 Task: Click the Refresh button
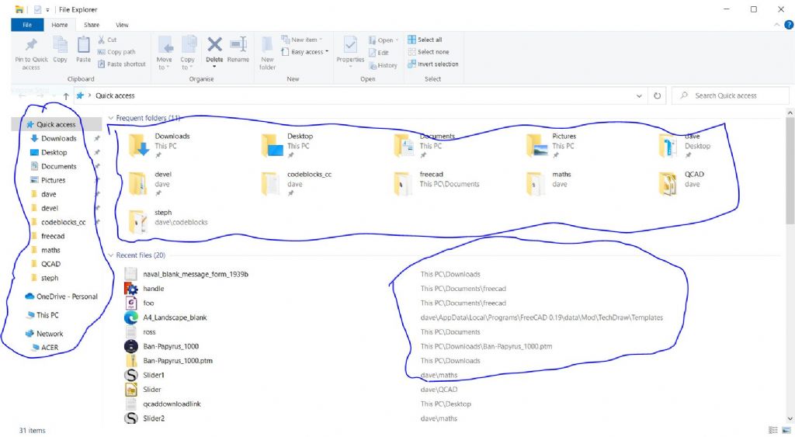pyautogui.click(x=657, y=95)
